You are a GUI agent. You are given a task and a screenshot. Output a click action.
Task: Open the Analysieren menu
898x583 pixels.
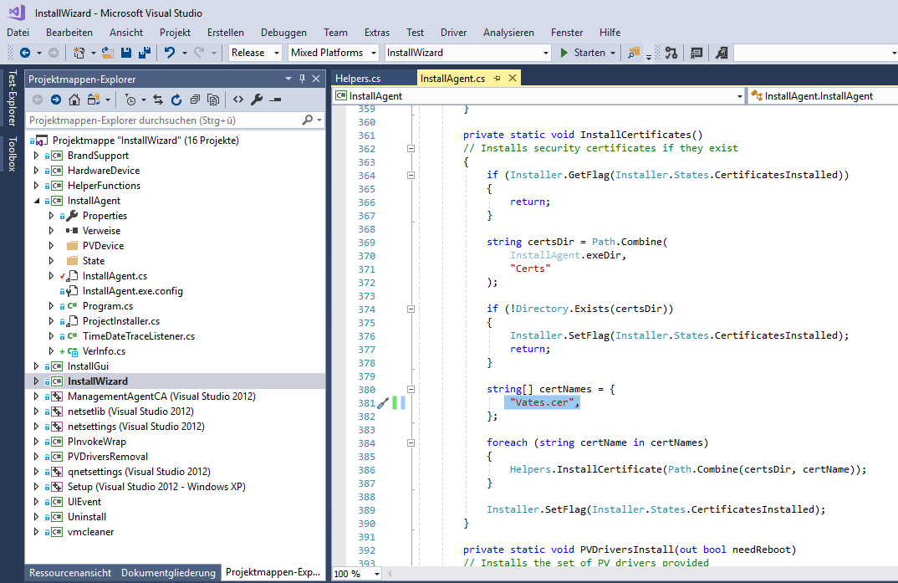coord(508,33)
